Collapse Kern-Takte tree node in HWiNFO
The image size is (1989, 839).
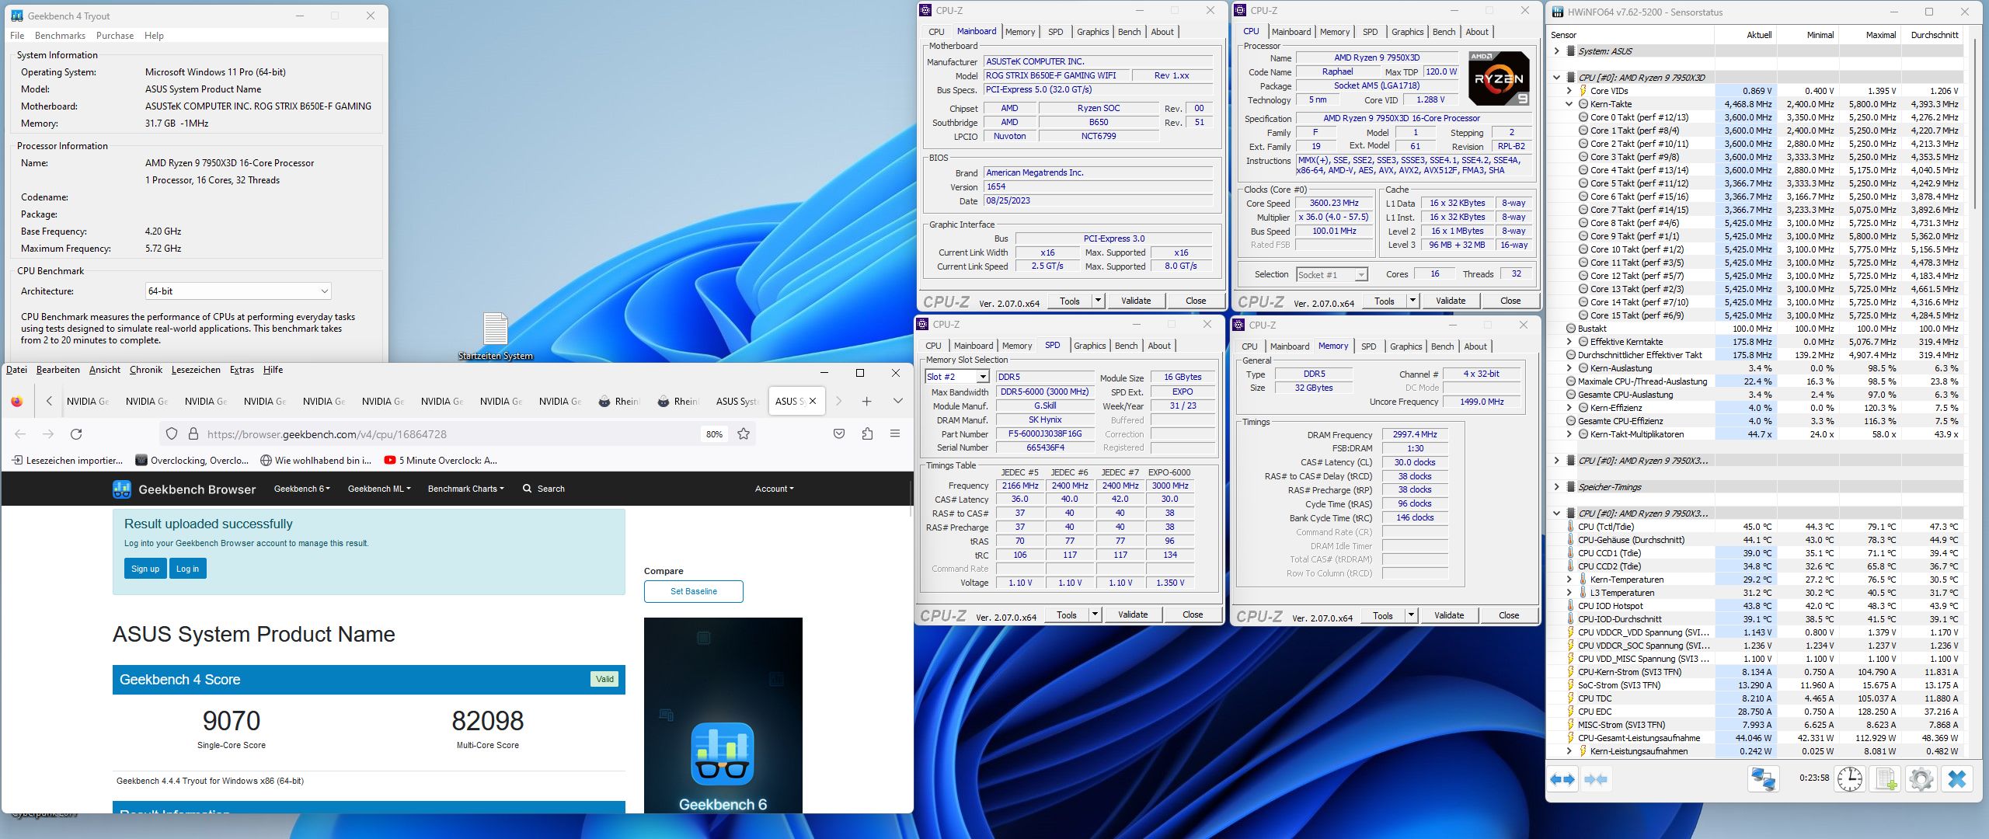point(1569,104)
